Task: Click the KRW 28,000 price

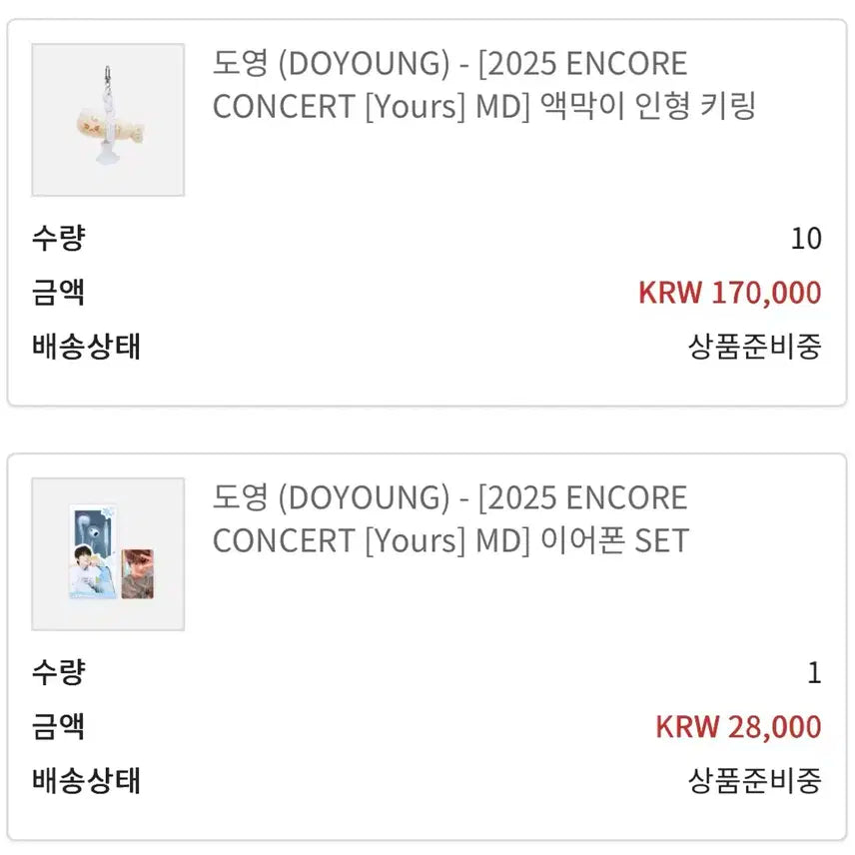Action: 738,726
